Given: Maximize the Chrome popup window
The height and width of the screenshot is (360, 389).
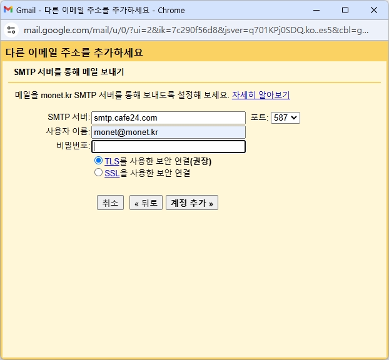Looking at the screenshot, I should pos(345,10).
